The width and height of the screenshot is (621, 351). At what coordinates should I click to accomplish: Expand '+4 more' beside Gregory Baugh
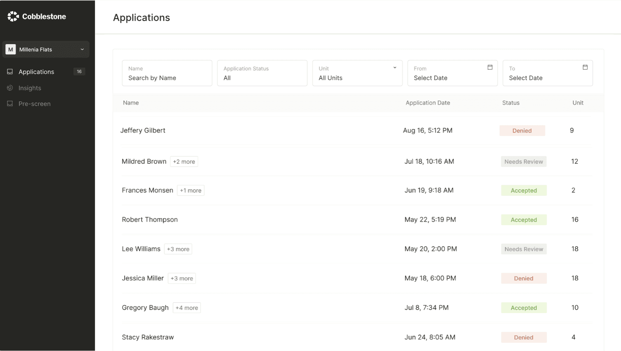(187, 308)
